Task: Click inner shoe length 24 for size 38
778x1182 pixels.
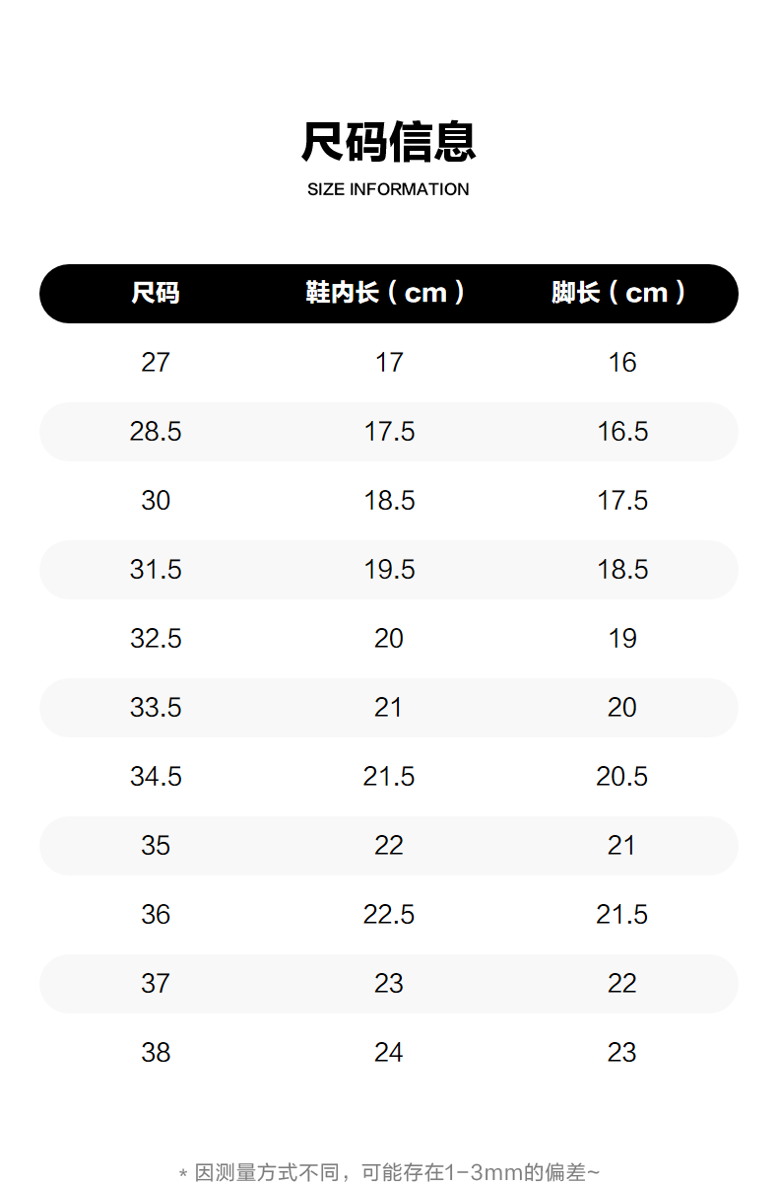Action: [389, 1053]
